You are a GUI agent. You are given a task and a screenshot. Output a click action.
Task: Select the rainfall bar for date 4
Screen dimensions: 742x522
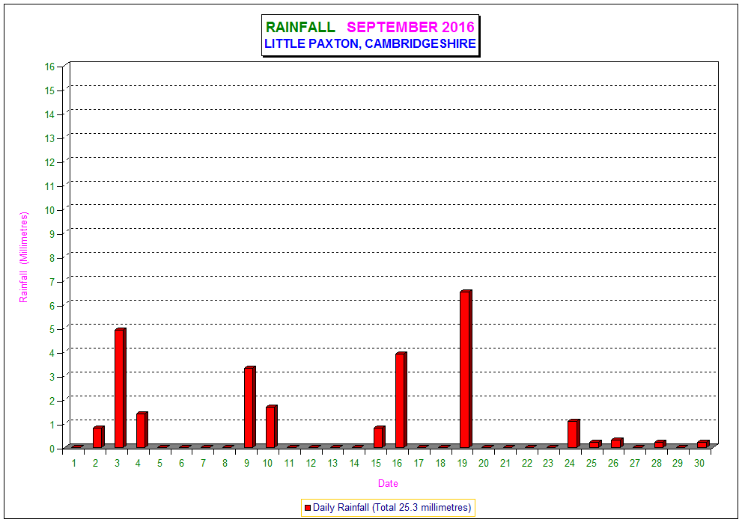tap(142, 430)
